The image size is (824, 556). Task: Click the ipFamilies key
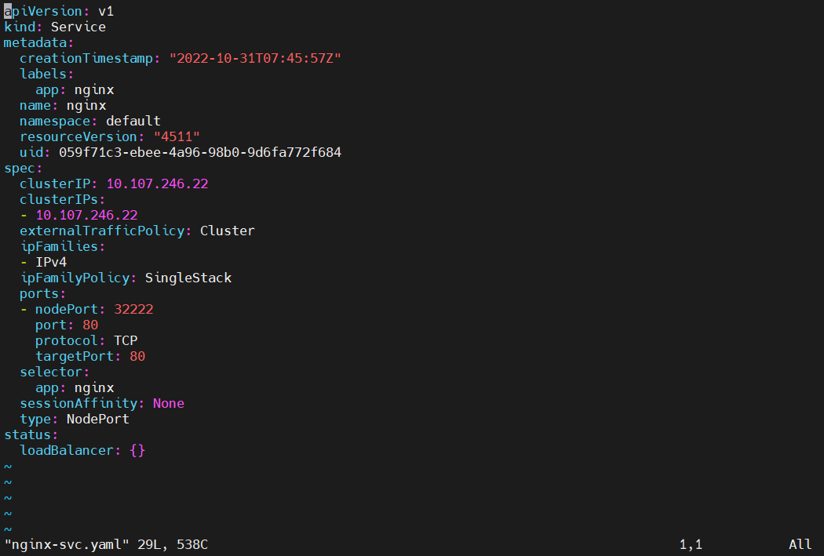point(59,247)
